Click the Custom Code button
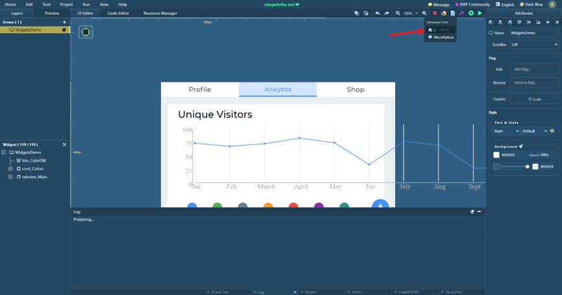562x295 pixels. 535,99
